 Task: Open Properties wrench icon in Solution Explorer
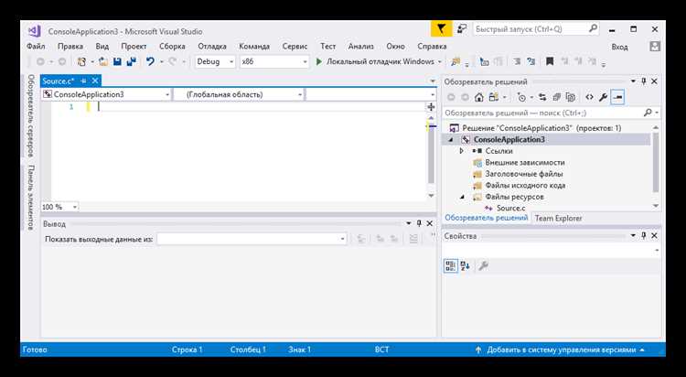click(x=603, y=97)
